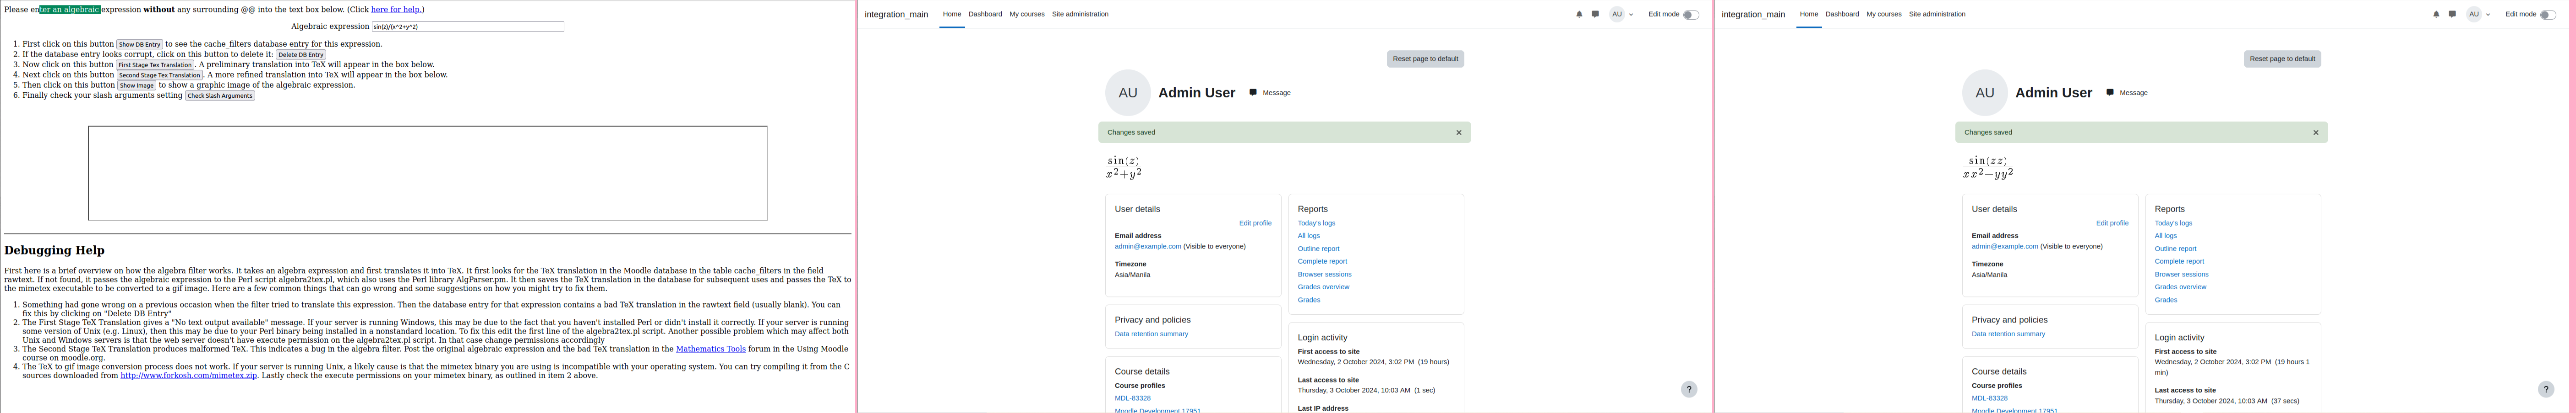
Task: Open MDL-83328 course profile in right window
Action: point(1990,398)
